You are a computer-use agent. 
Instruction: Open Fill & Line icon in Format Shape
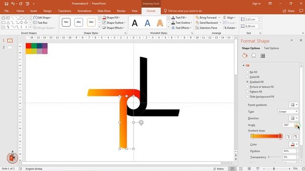click(x=245, y=56)
